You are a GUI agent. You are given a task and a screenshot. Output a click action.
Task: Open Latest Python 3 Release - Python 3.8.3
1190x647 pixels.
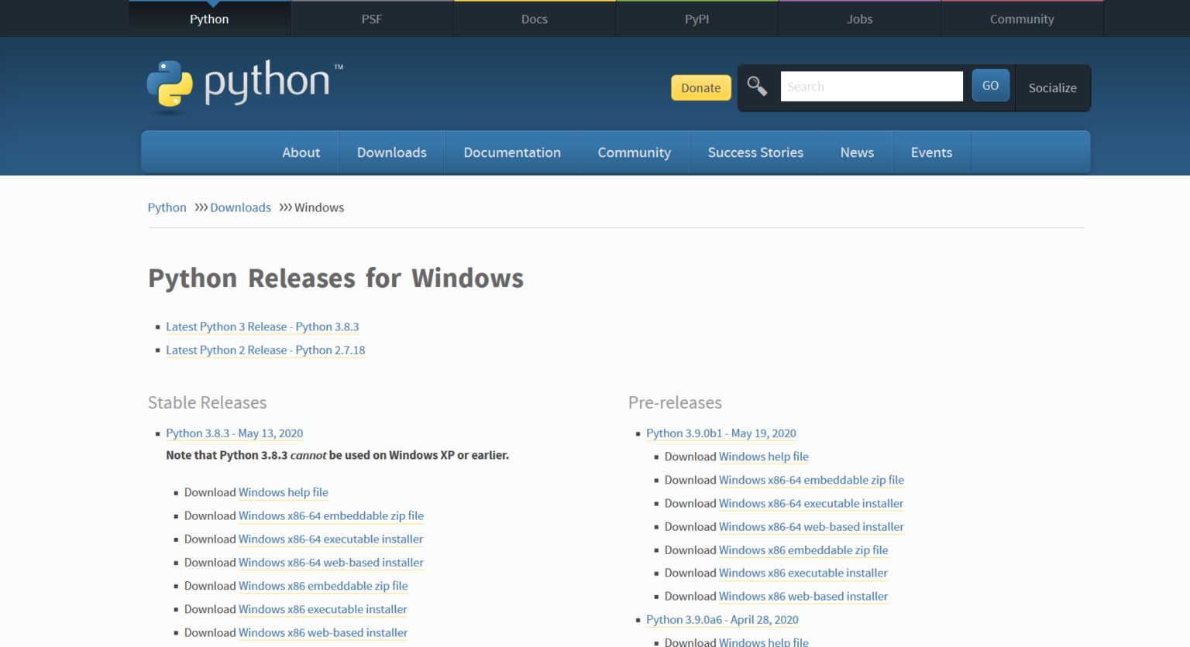(x=262, y=327)
